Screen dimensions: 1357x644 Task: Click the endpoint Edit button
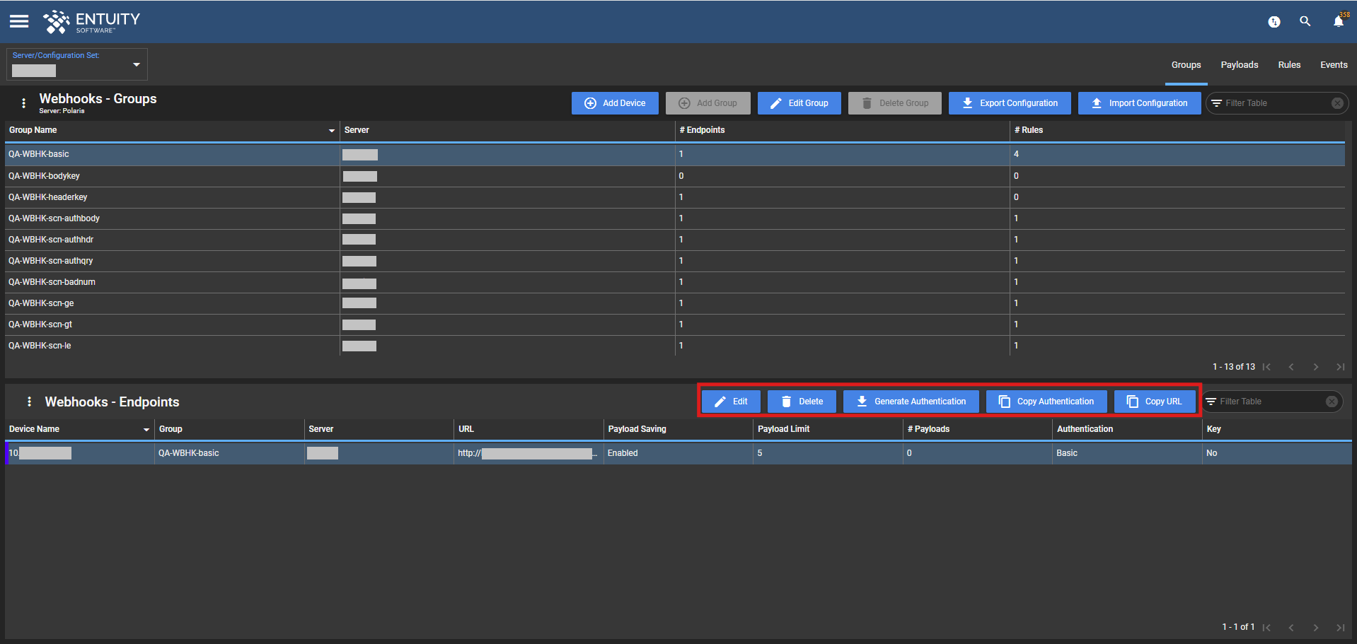tap(731, 402)
